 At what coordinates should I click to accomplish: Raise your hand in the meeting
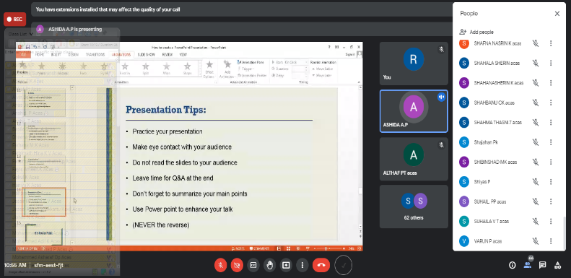point(269,265)
